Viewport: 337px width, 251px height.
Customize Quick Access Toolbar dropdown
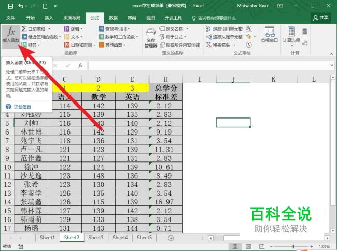click(55, 6)
